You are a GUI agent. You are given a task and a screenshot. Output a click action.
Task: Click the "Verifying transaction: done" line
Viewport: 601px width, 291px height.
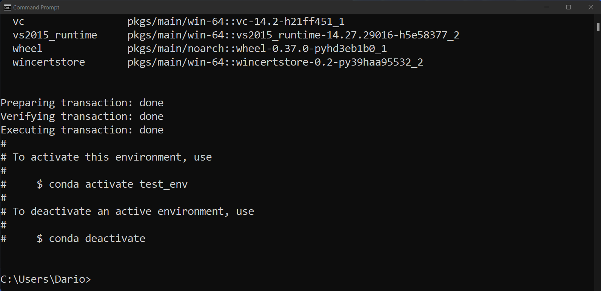coord(82,116)
